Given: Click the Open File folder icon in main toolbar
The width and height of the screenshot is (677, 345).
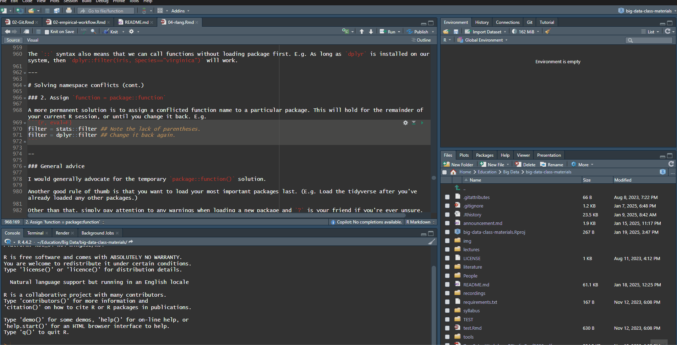Looking at the screenshot, I should pos(31,11).
